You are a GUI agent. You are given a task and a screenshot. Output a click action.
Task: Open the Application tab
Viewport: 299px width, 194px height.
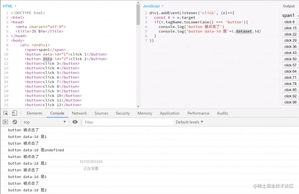170,113
